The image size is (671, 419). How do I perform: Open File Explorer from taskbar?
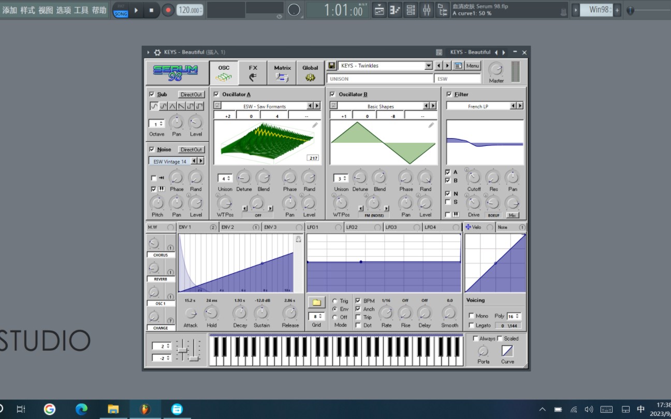(x=113, y=409)
